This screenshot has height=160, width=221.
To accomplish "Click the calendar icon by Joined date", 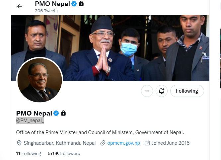I will pyautogui.click(x=147, y=143).
